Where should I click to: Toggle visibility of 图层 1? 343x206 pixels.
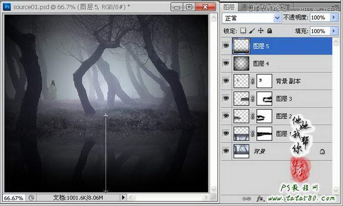pyautogui.click(x=226, y=133)
